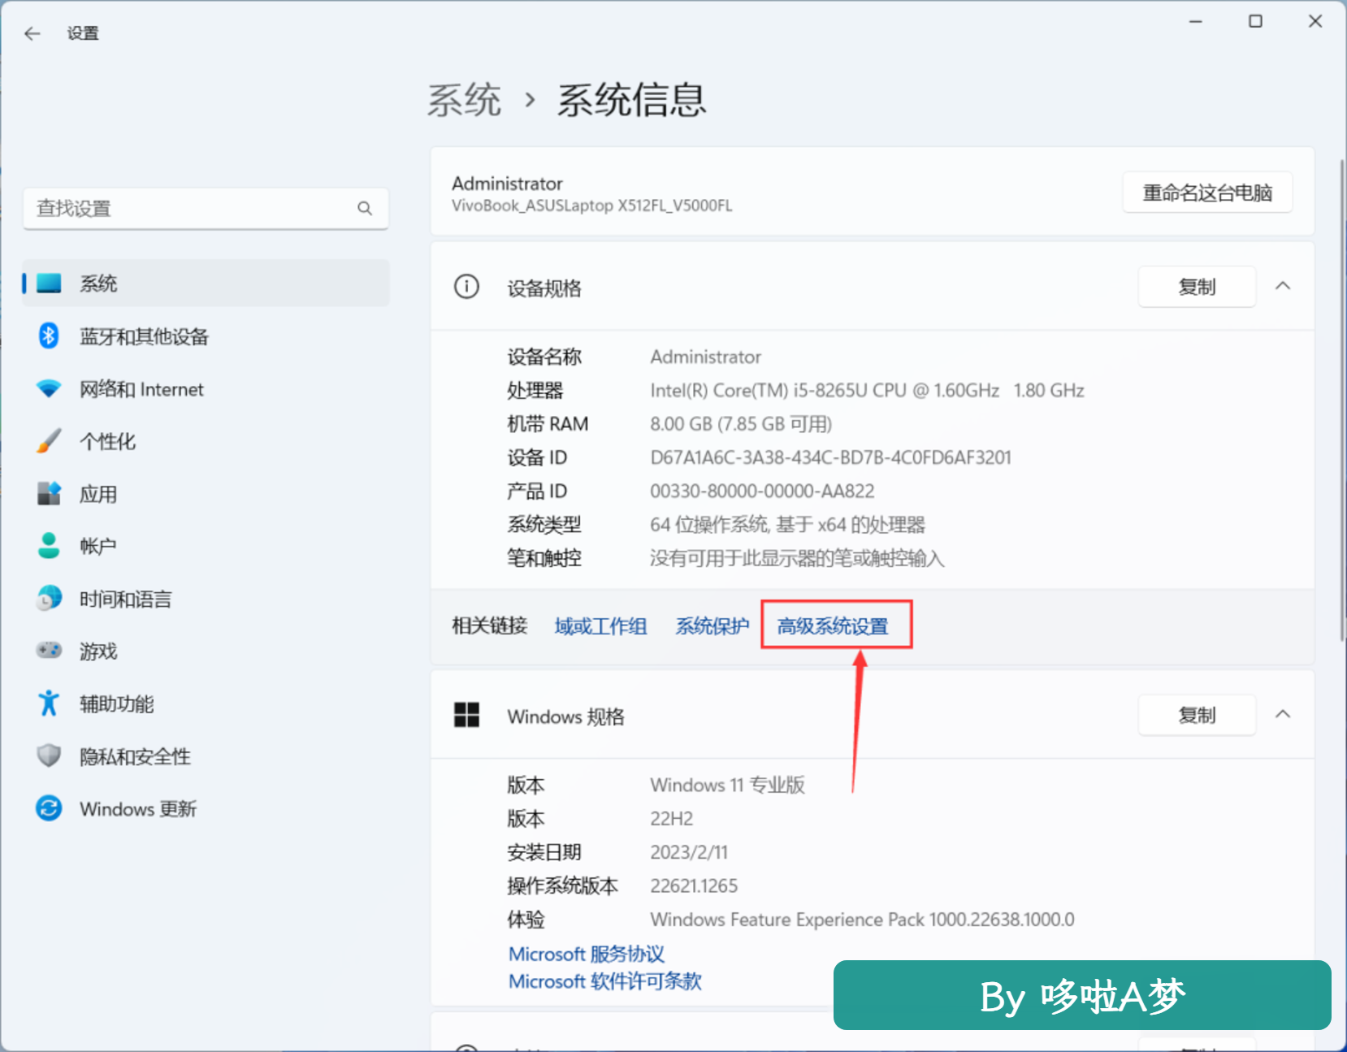Click the 应用 apps icon

49,493
